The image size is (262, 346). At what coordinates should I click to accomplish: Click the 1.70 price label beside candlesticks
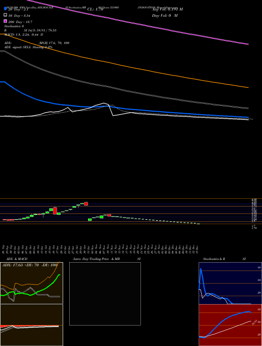point(254,227)
